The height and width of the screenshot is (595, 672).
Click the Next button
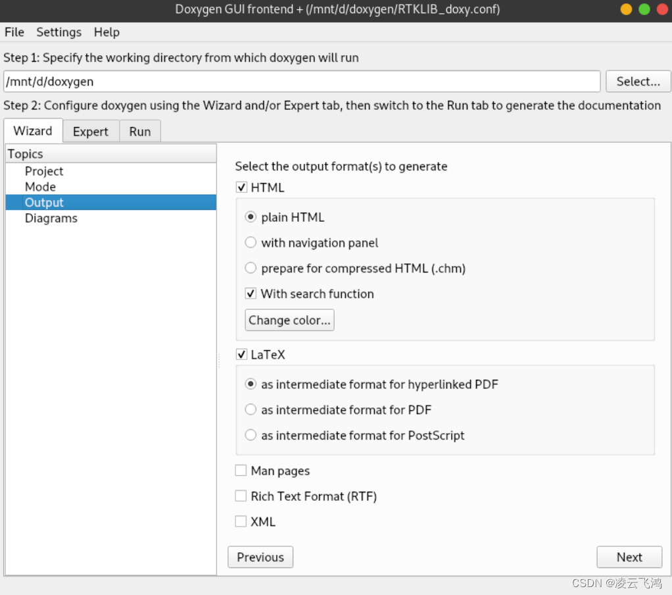click(x=629, y=557)
